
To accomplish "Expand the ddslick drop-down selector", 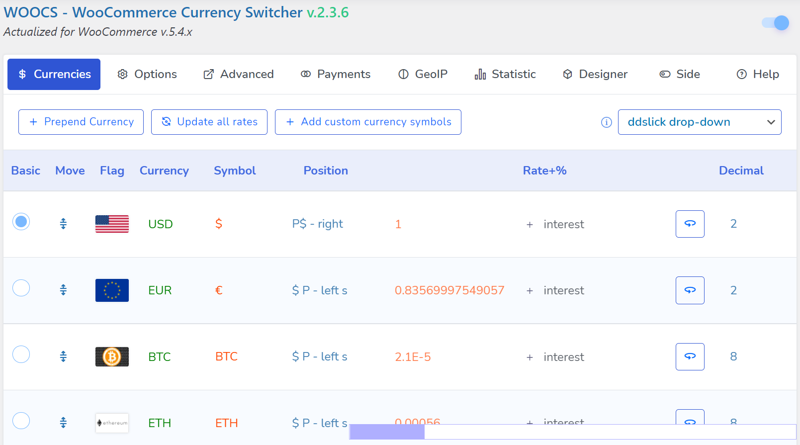I will click(x=700, y=122).
